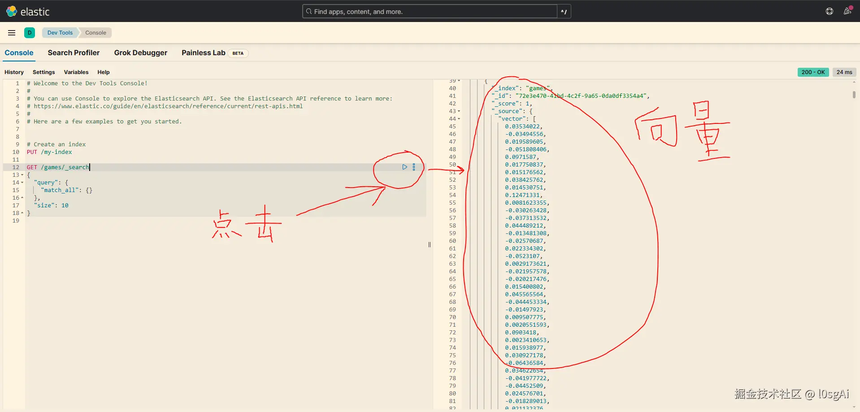Click the response panel vertical scrollbar
Viewport: 860px width, 412px height.
coord(854,95)
